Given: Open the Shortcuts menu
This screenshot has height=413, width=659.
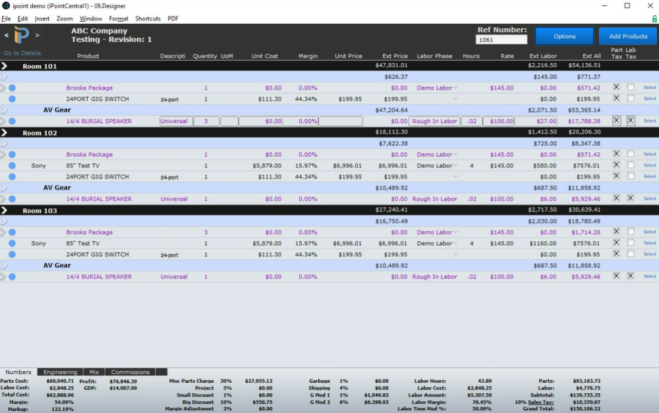Looking at the screenshot, I should click(x=148, y=18).
